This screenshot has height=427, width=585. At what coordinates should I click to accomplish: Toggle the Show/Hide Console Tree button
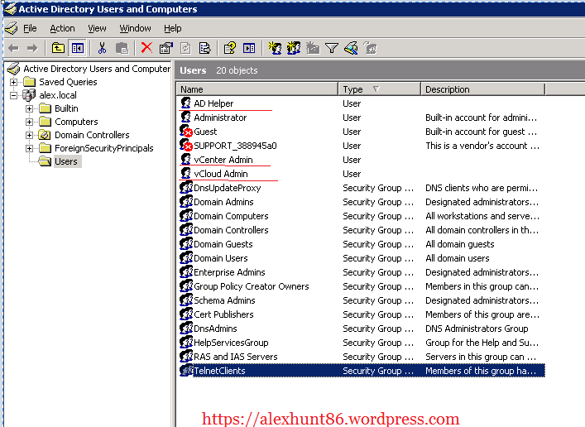[x=77, y=48]
